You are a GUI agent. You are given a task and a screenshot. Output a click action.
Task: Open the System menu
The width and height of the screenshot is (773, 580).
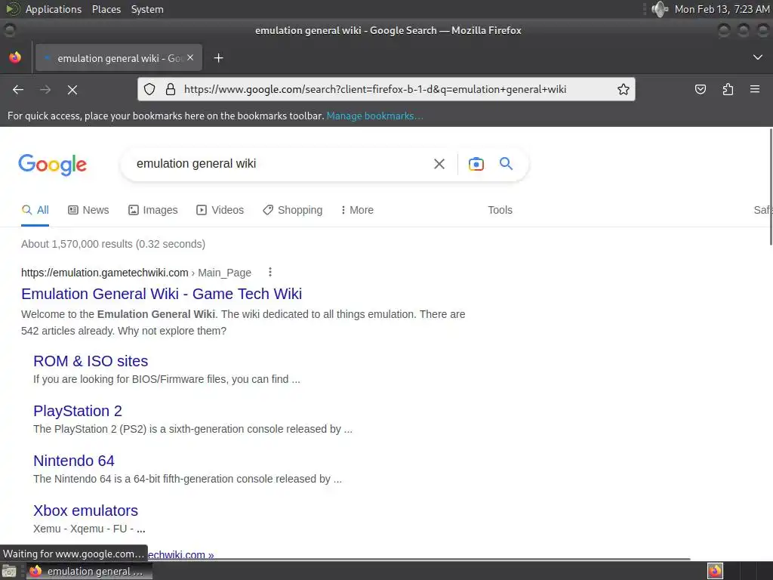(147, 9)
